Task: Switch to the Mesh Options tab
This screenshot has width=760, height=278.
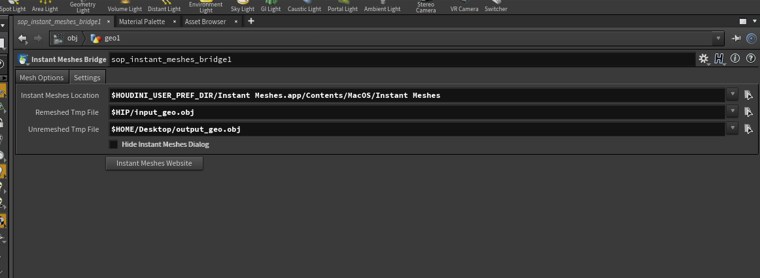Action: tap(42, 78)
